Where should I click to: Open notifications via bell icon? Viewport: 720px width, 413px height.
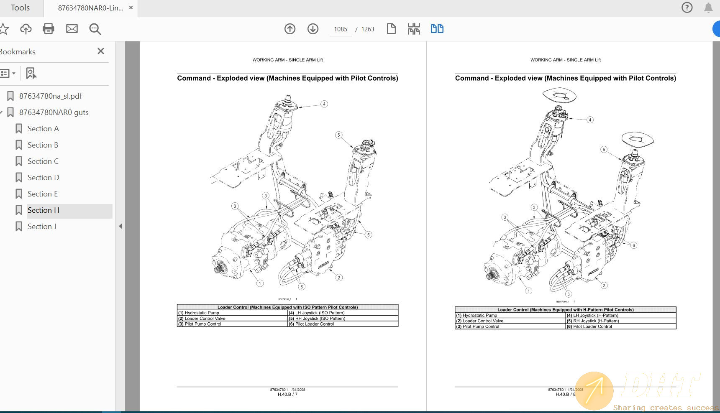click(x=708, y=7)
